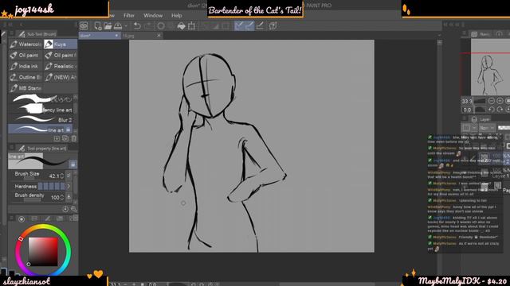Choose the line art sub tool
Image resolution: width=510 pixels, height=286 pixels.
pos(41,129)
